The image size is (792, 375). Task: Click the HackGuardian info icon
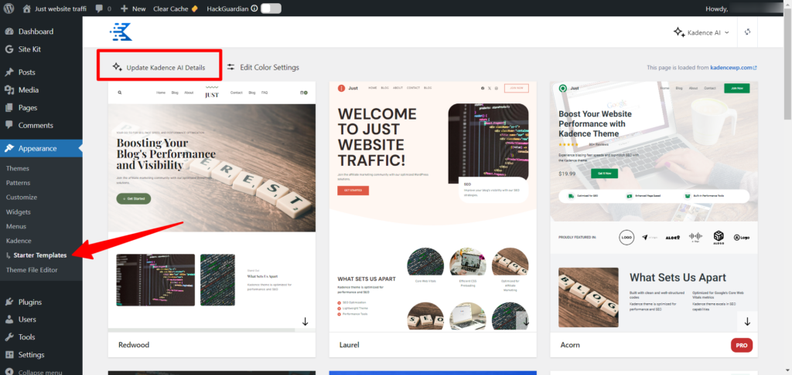254,8
